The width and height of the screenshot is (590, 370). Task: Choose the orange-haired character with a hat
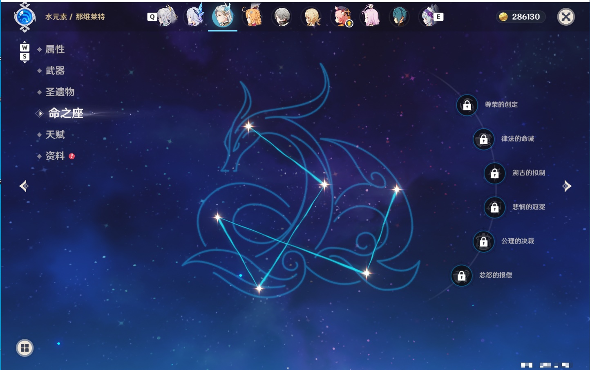(x=252, y=16)
